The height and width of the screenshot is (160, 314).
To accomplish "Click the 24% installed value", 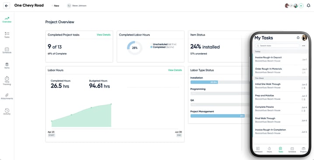I will [205, 46].
